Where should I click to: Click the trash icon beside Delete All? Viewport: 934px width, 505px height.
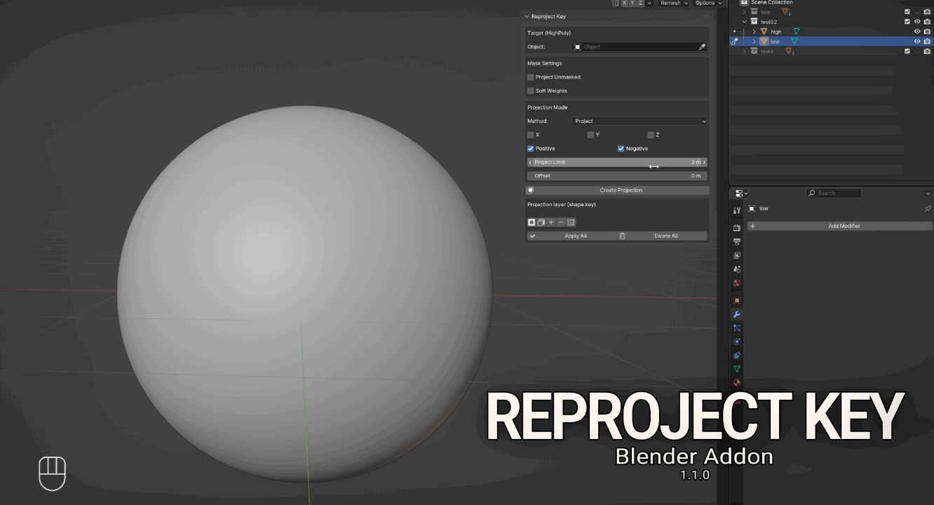(622, 236)
